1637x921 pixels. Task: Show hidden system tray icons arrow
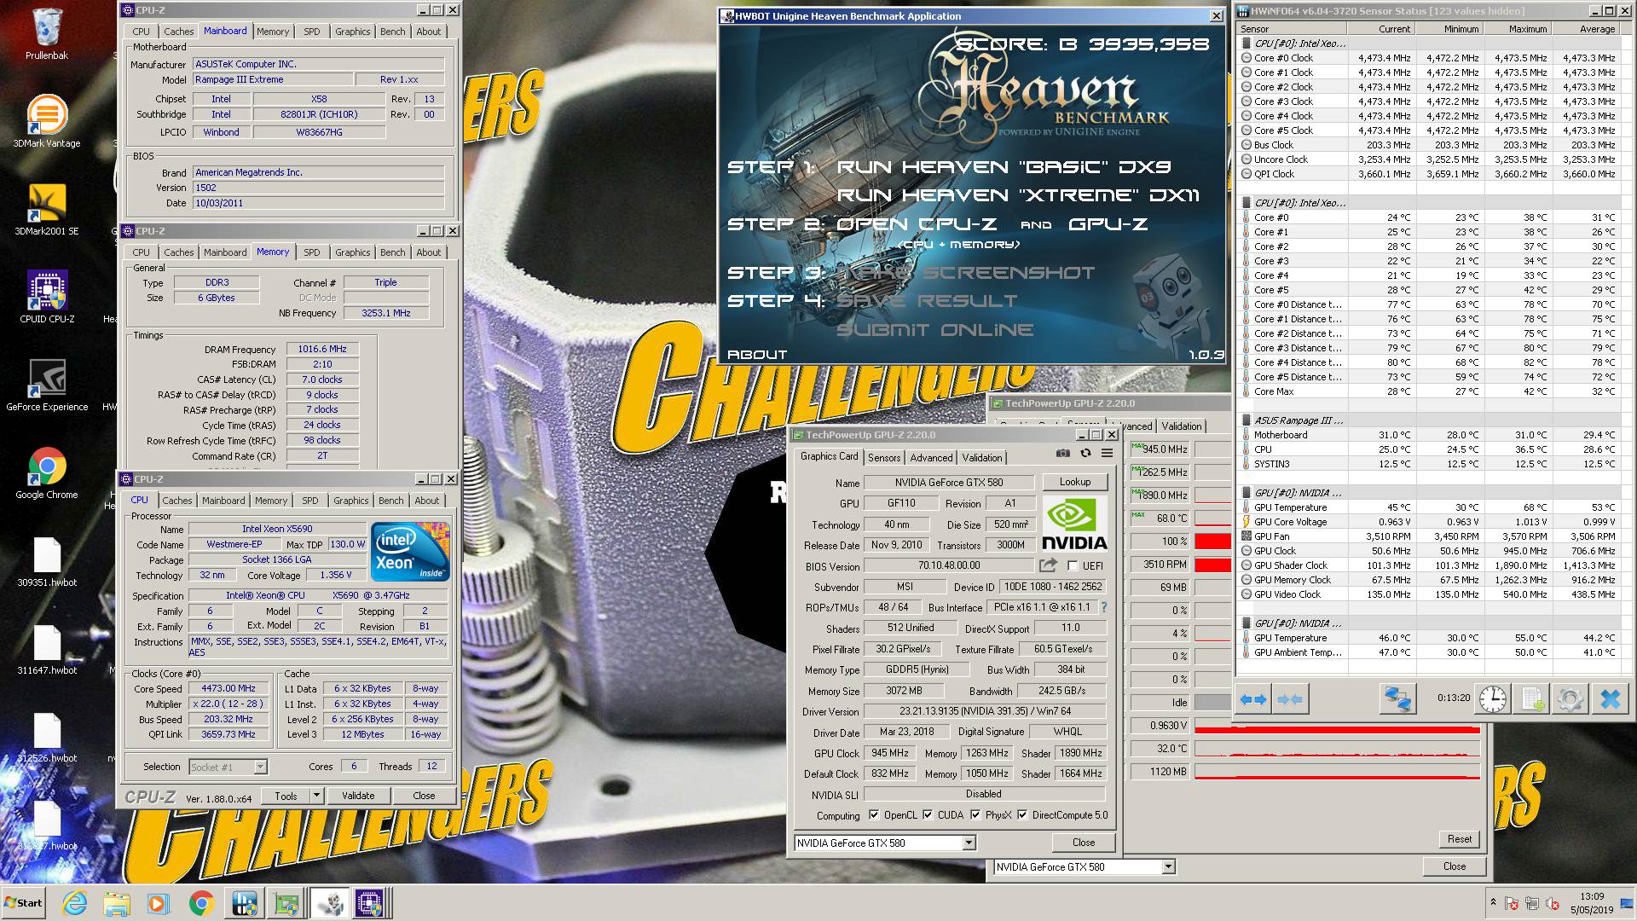[x=1493, y=901]
